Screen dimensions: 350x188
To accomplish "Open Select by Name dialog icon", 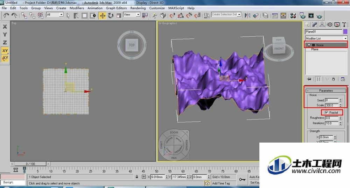I will point(76,15).
